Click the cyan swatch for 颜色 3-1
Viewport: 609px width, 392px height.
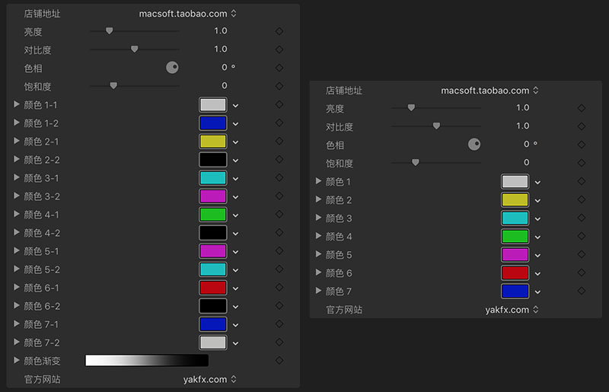click(x=213, y=177)
